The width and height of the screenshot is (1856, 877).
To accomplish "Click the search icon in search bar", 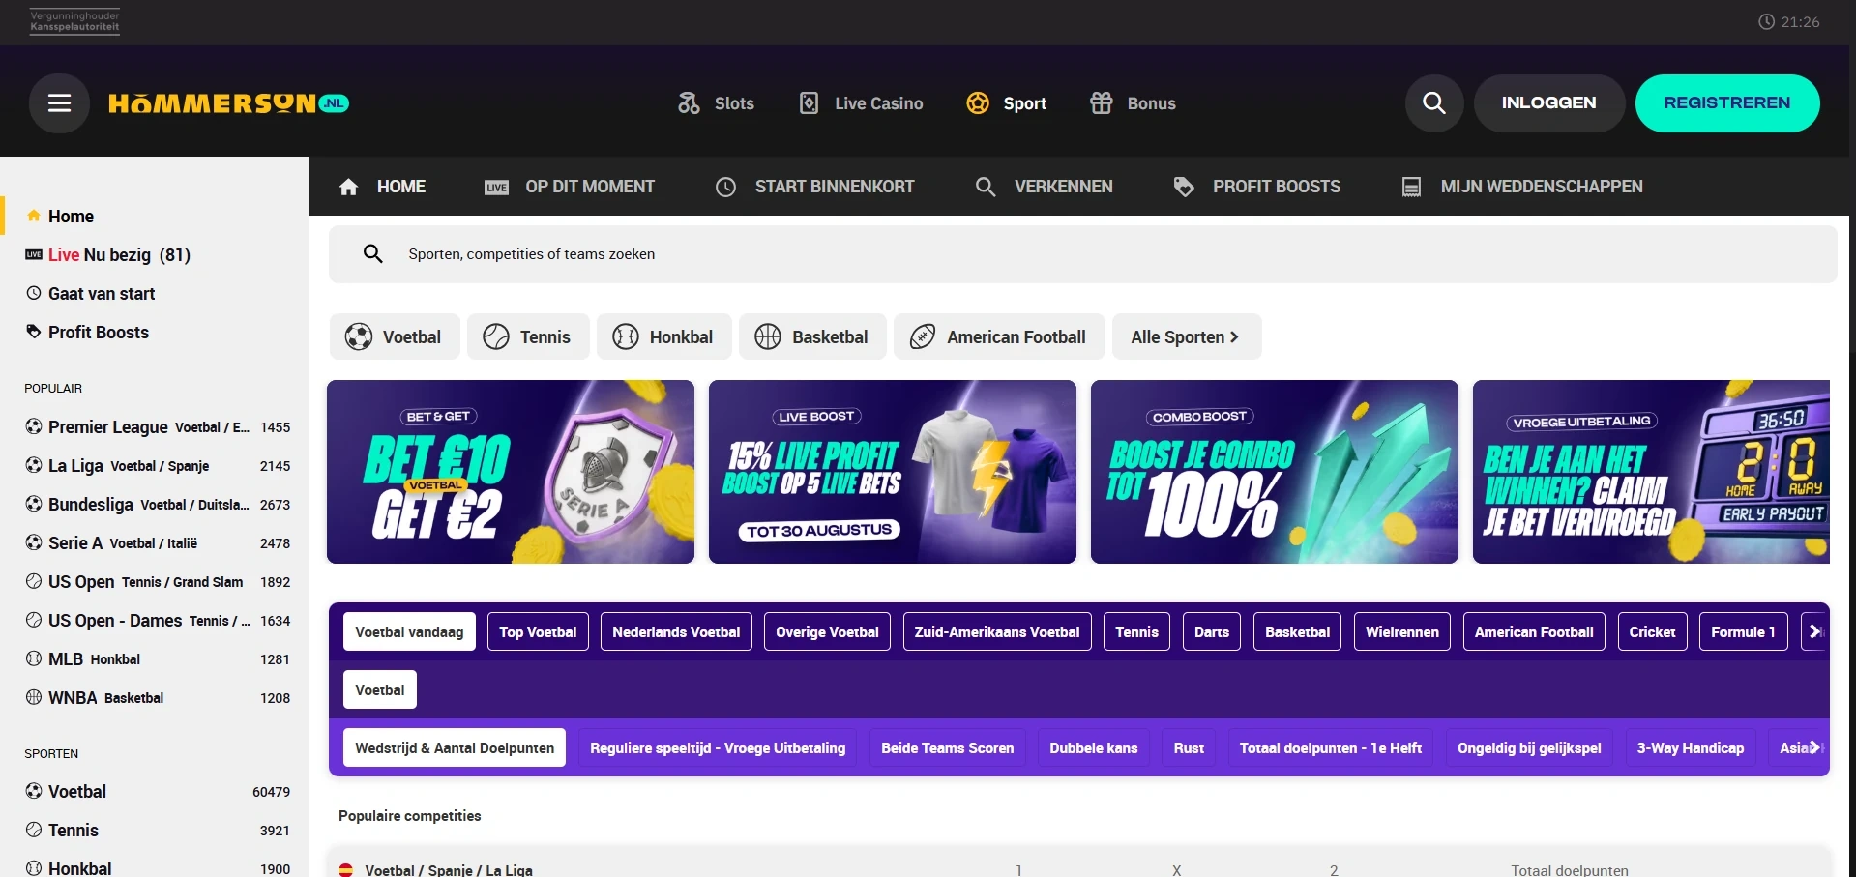I will click(372, 254).
